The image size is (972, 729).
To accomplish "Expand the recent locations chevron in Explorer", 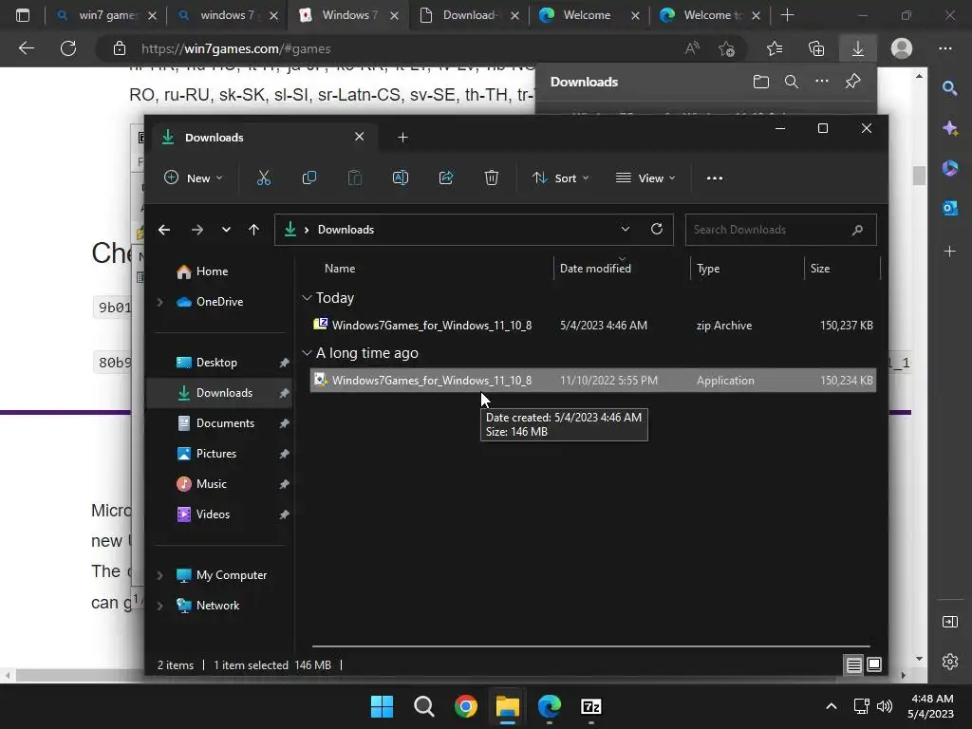I will (x=226, y=230).
